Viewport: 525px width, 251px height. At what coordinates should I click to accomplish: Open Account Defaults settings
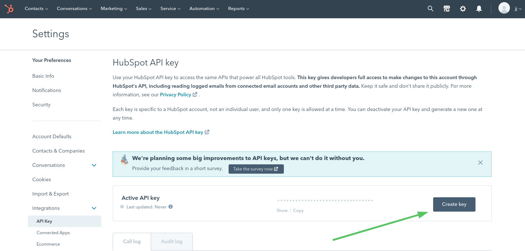52,136
